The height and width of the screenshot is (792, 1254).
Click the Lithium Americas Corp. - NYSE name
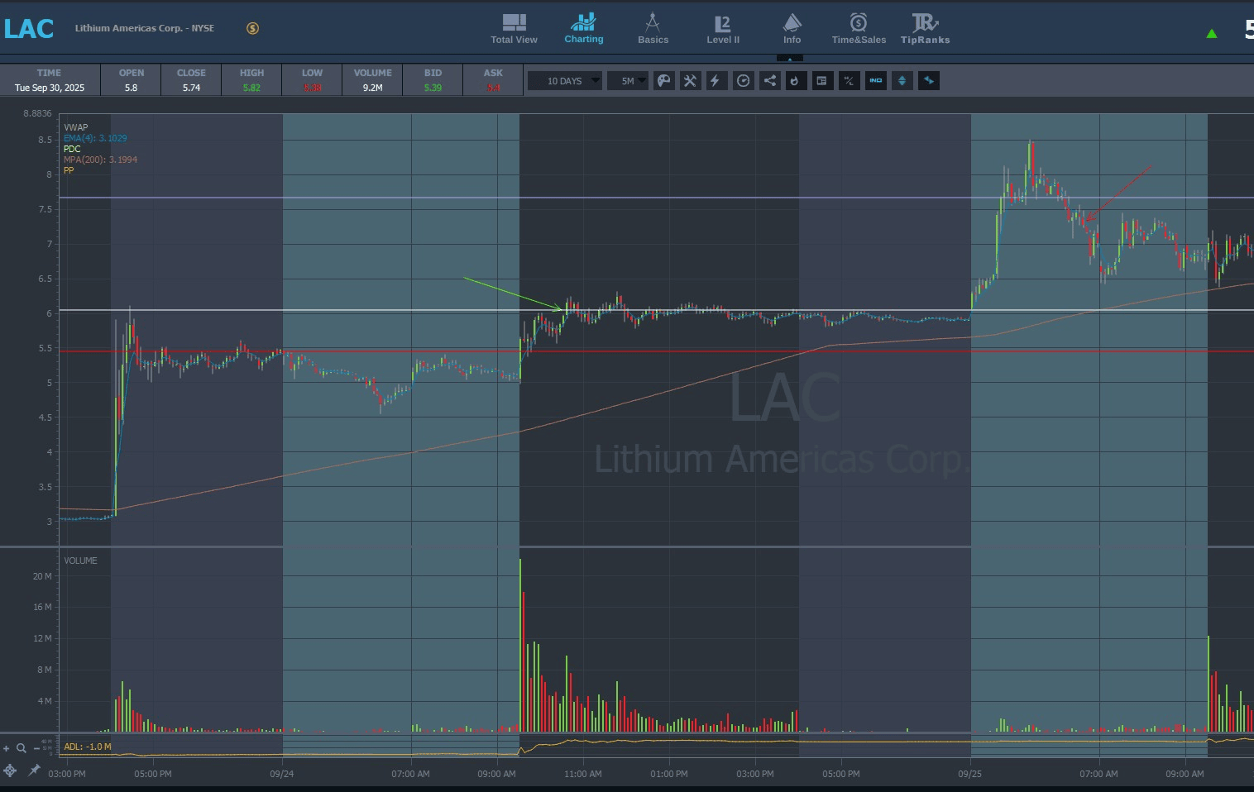click(145, 28)
